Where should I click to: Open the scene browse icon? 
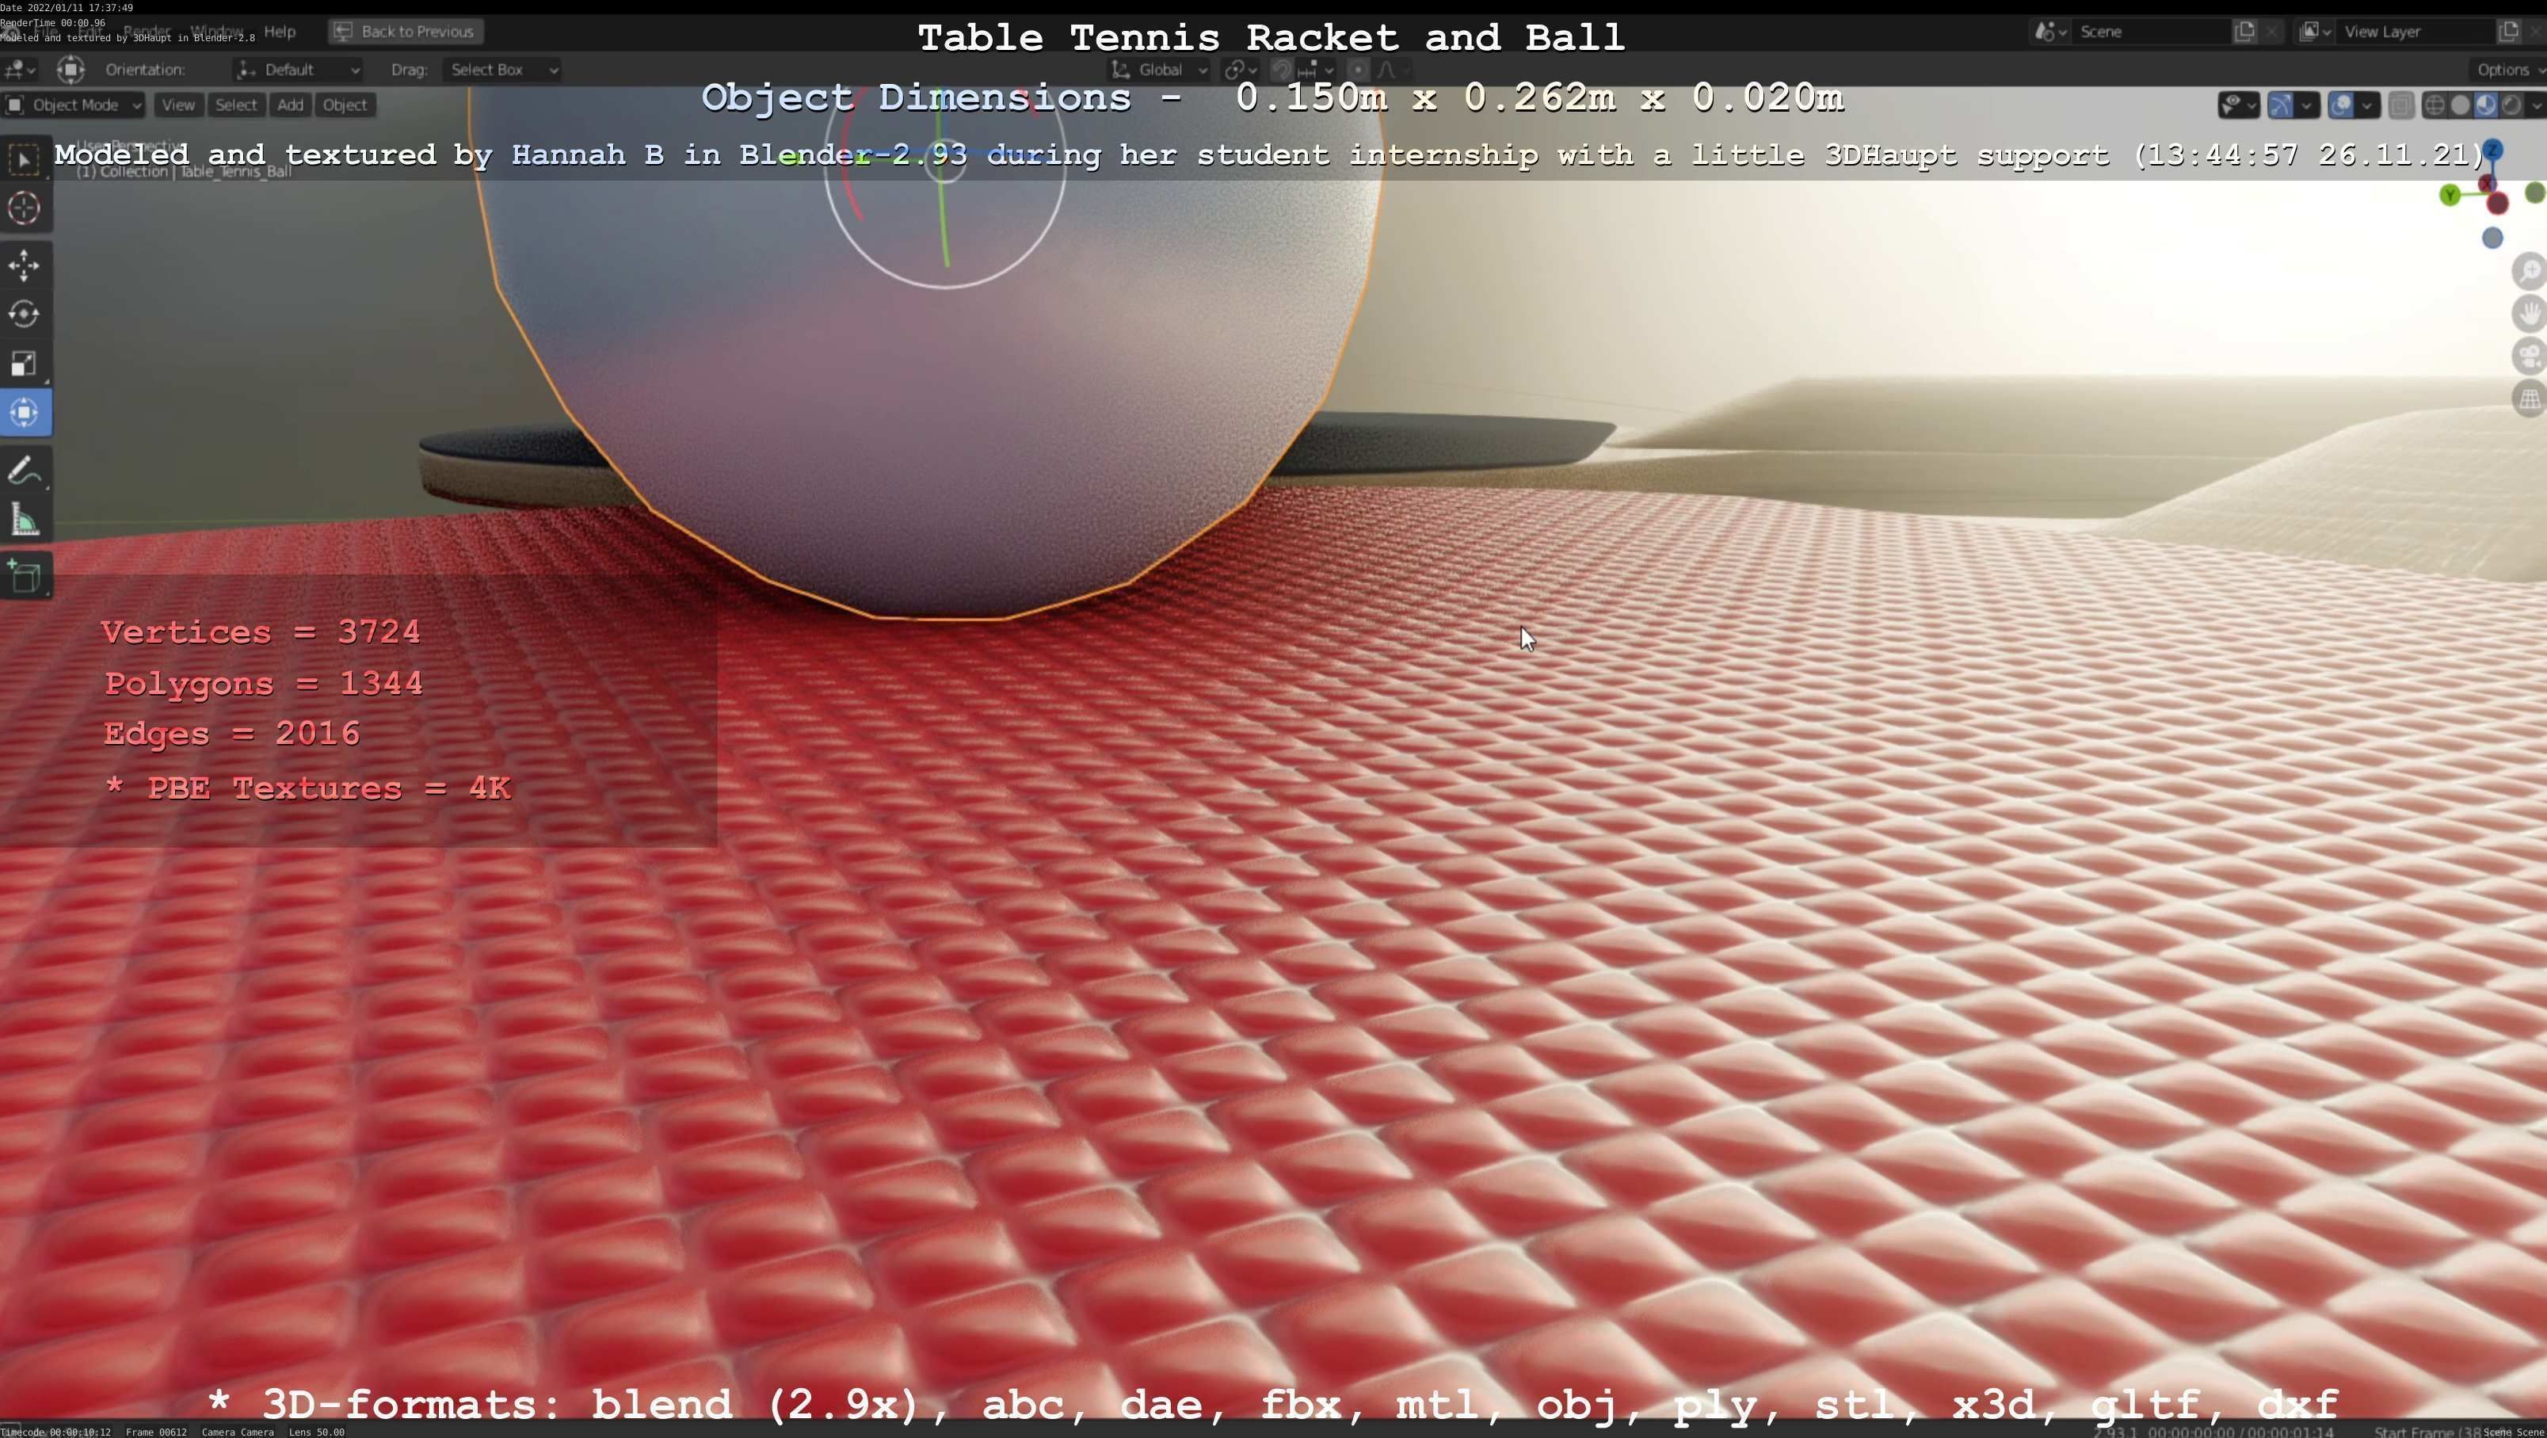[x=2049, y=32]
